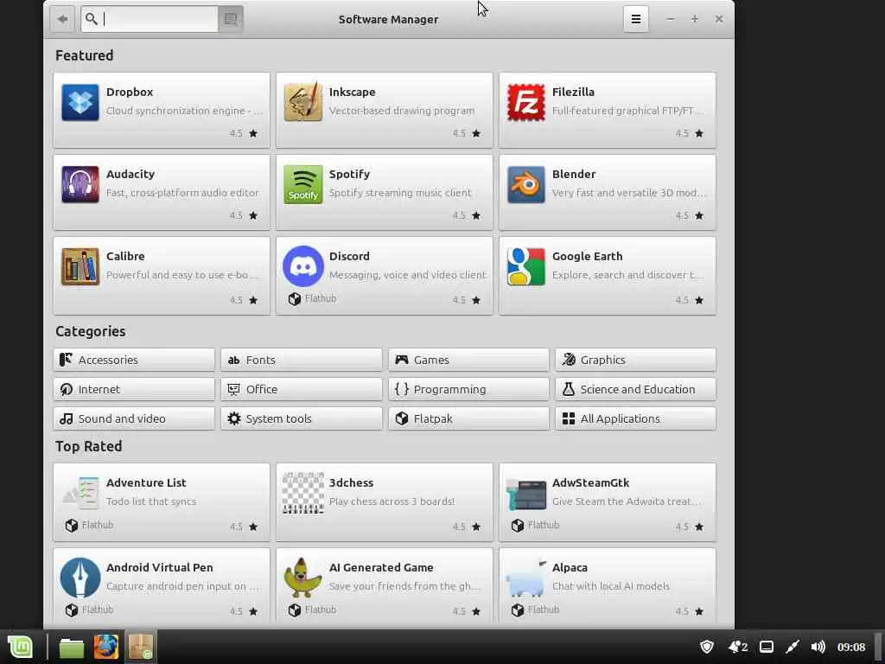Open the Dropbox app icon

point(80,102)
